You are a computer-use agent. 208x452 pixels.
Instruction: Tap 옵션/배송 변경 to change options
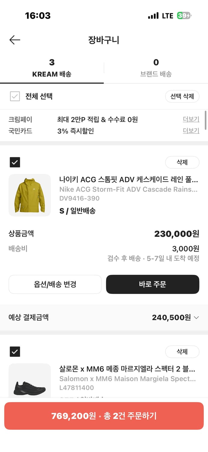(55, 284)
